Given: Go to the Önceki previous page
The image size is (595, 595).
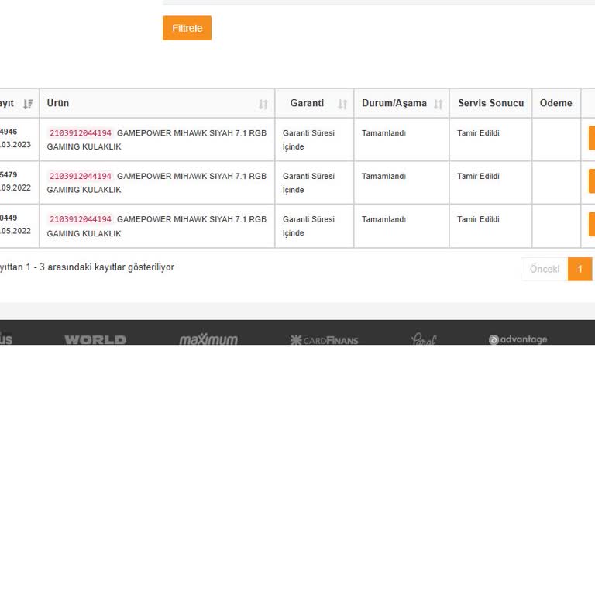Looking at the screenshot, I should tap(544, 269).
